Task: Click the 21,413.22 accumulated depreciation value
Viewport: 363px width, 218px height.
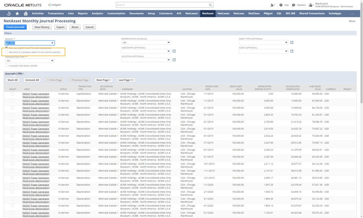Action: pyautogui.click(x=296, y=122)
